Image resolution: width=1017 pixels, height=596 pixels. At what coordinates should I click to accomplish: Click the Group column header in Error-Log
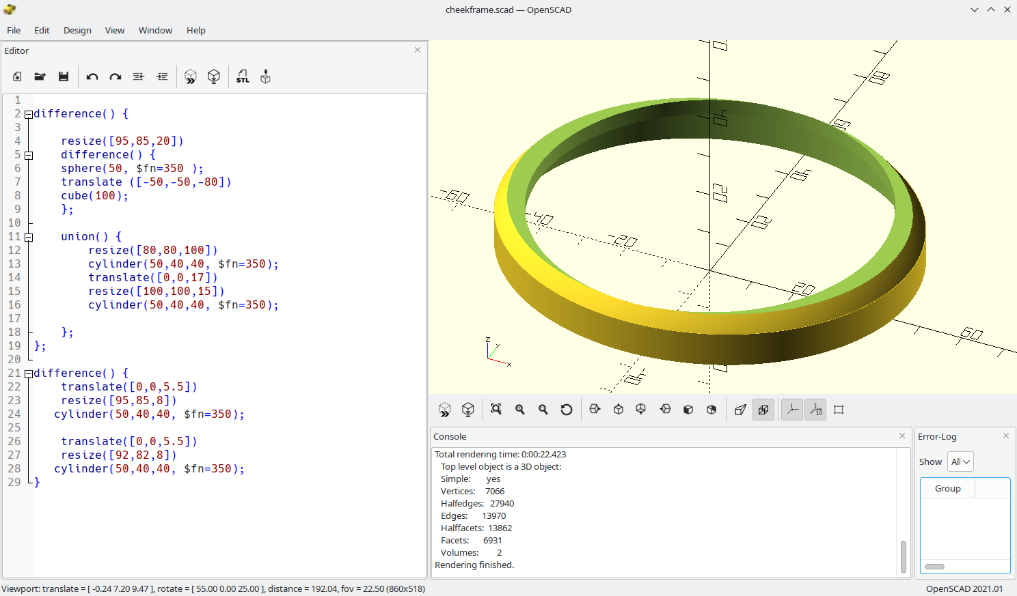click(x=947, y=488)
